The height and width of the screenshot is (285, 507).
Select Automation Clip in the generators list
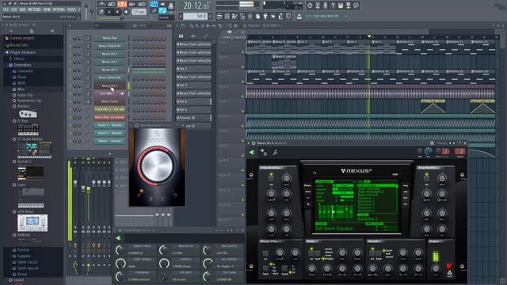tap(29, 101)
